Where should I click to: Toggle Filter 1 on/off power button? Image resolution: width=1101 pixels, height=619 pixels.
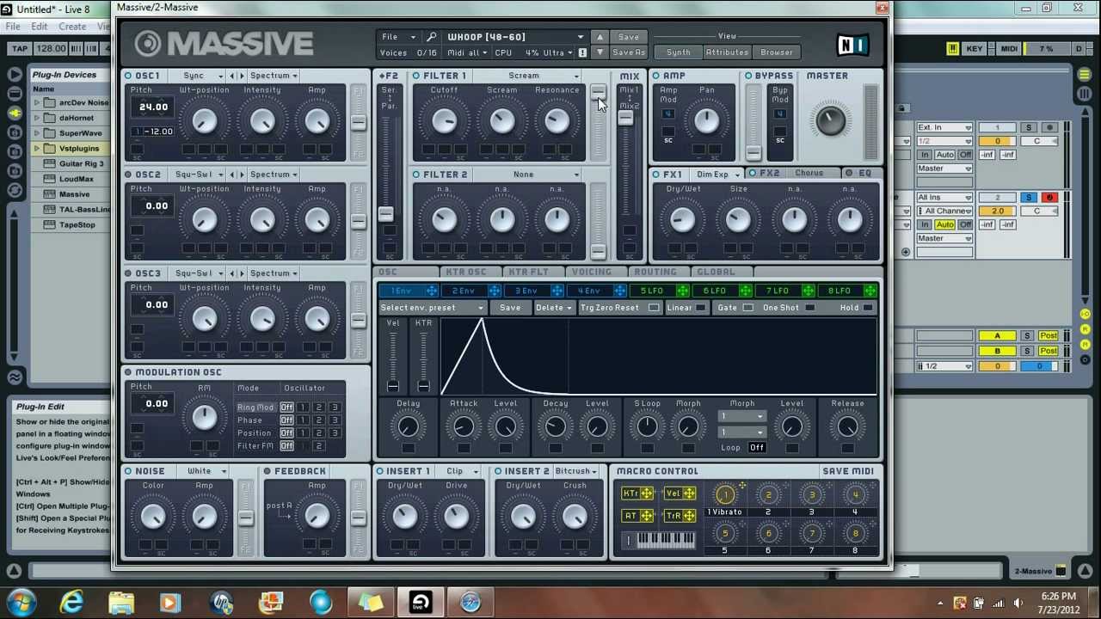pyautogui.click(x=416, y=76)
